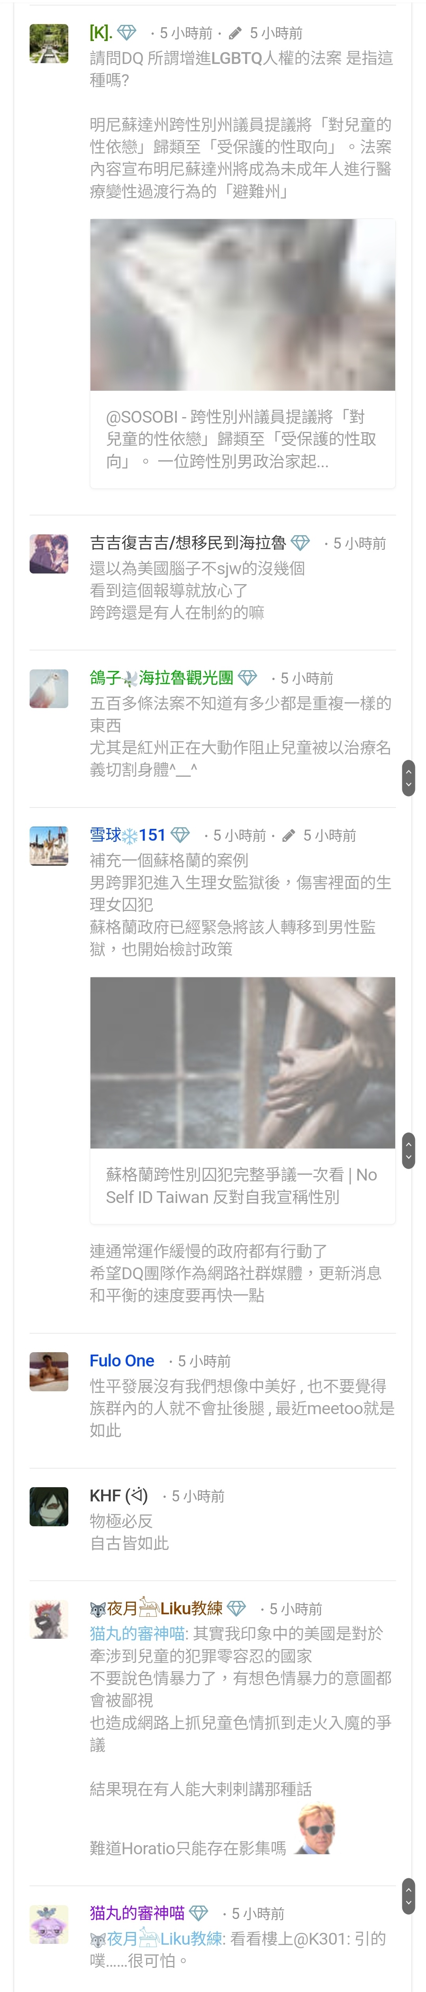Click diamond badge next to 猫丸的審神喵
426x1992 pixels.
(x=199, y=1912)
